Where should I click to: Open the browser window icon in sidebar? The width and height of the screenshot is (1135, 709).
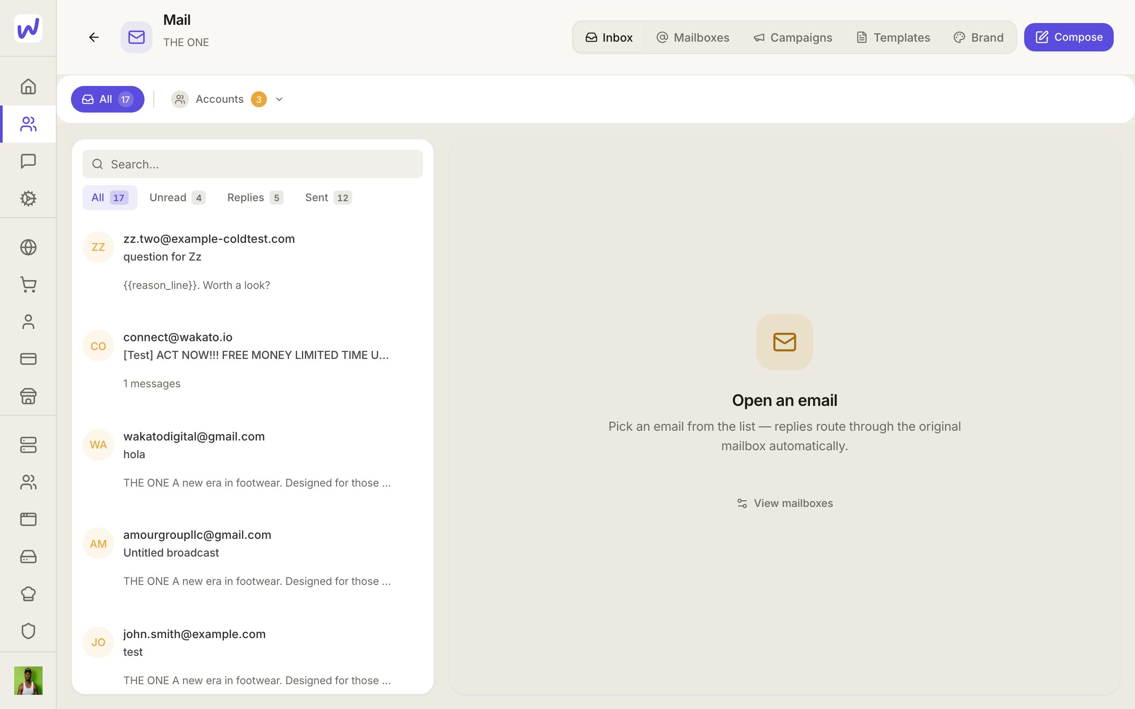28,519
